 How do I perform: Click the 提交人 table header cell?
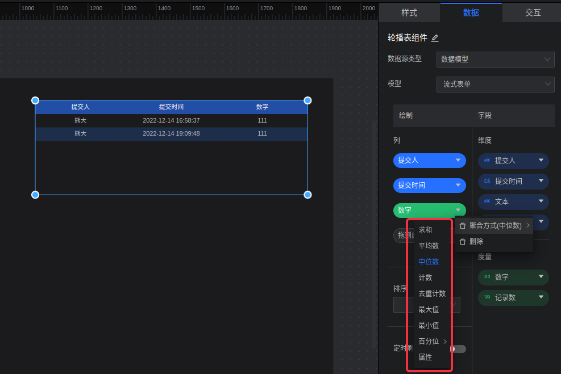pyautogui.click(x=80, y=107)
